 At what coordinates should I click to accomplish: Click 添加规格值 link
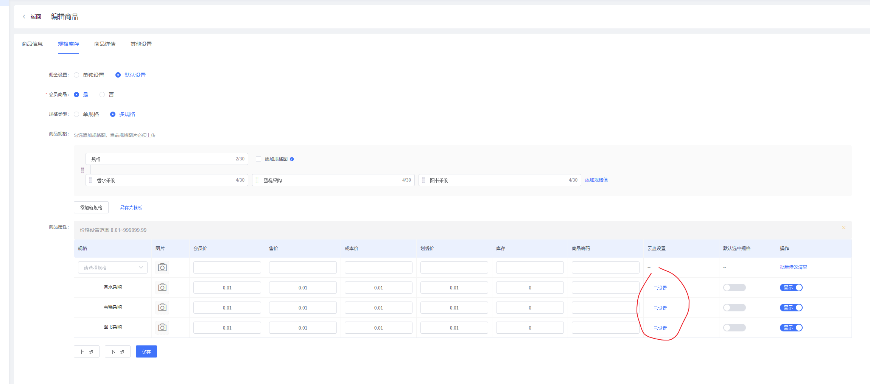pos(596,180)
